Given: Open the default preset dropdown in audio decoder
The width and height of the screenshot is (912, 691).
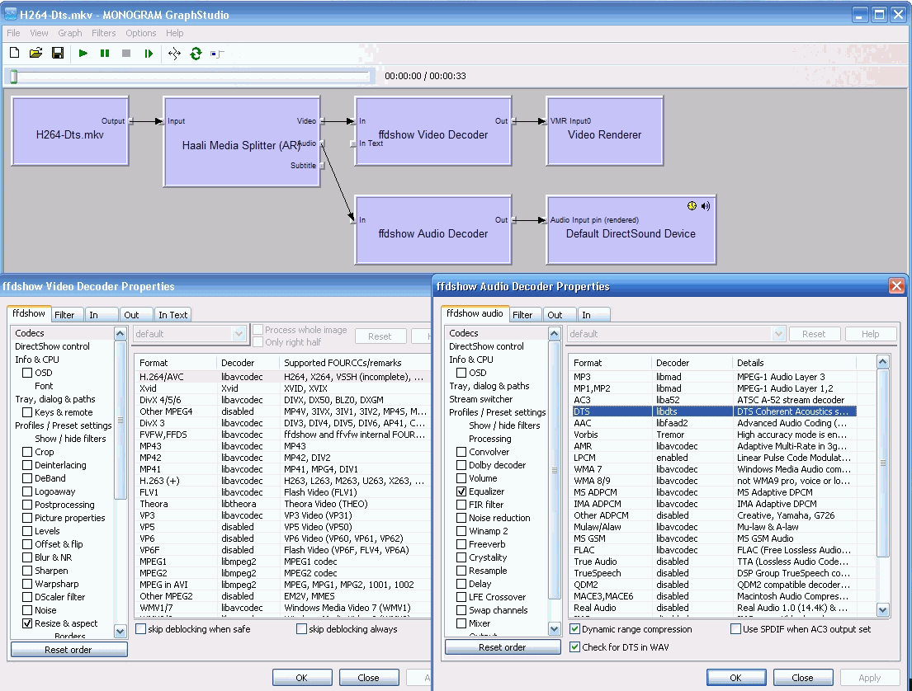Looking at the screenshot, I should [x=778, y=334].
